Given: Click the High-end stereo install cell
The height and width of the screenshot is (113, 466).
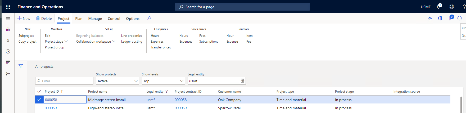Looking at the screenshot, I should point(107,108).
